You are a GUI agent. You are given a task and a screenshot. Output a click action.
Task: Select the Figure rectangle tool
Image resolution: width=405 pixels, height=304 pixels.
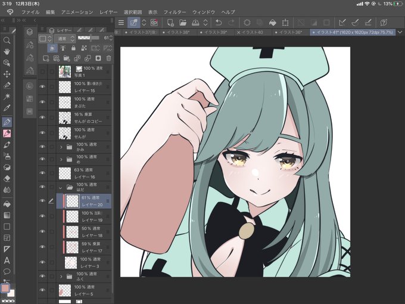point(7,227)
